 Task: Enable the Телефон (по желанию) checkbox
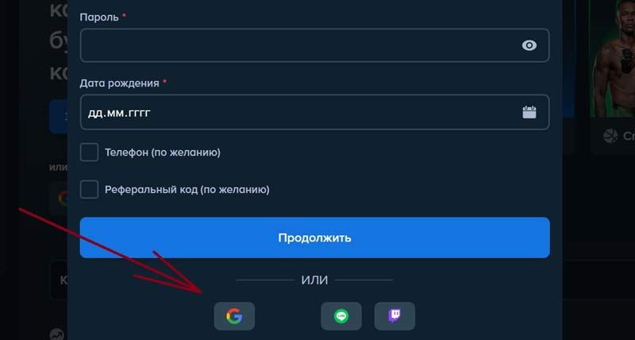(x=89, y=153)
